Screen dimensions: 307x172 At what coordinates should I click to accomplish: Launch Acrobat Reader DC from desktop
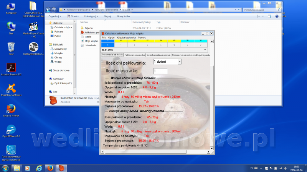11,69
